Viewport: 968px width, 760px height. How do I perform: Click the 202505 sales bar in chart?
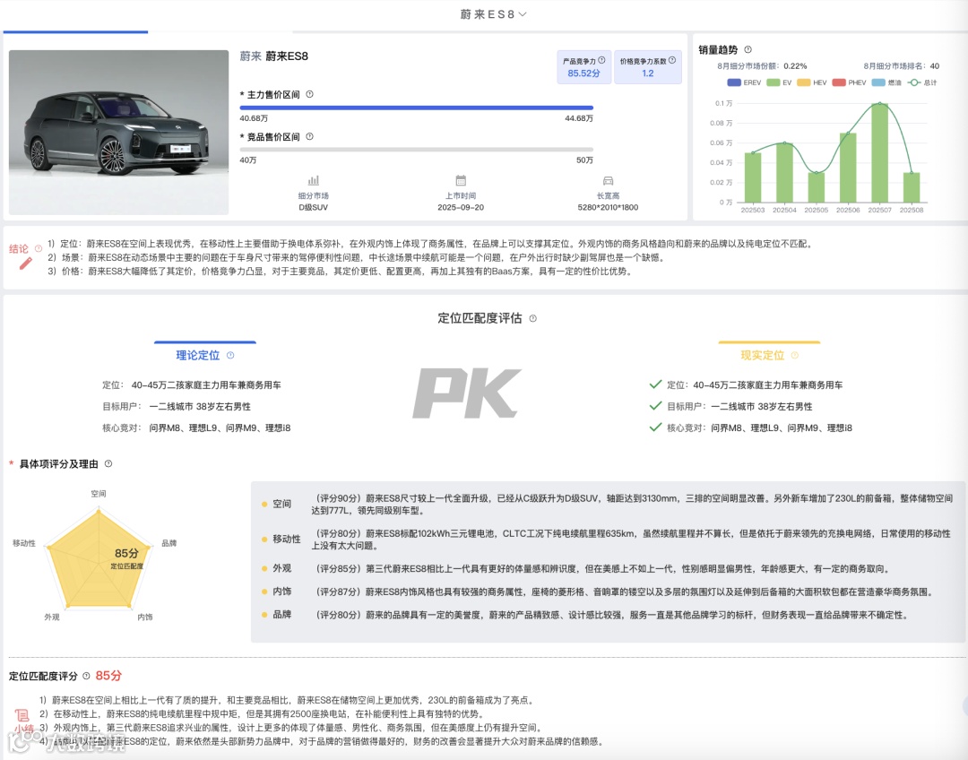[x=817, y=187]
